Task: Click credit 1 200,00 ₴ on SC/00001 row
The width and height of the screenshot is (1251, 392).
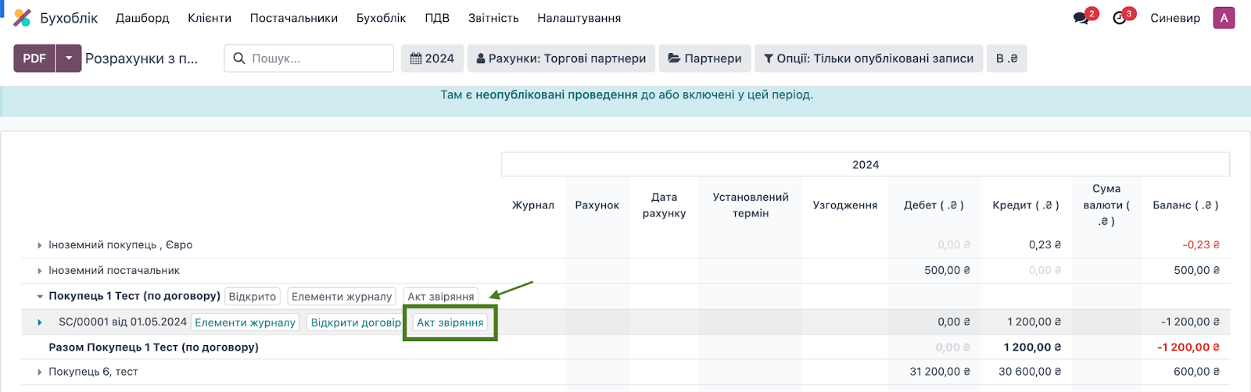Action: [x=1034, y=323]
